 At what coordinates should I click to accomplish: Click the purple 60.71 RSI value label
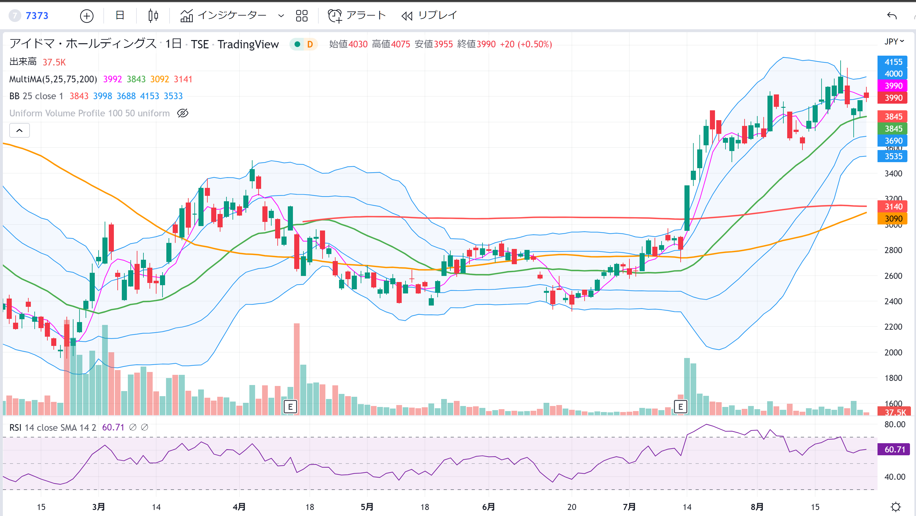[x=894, y=449]
